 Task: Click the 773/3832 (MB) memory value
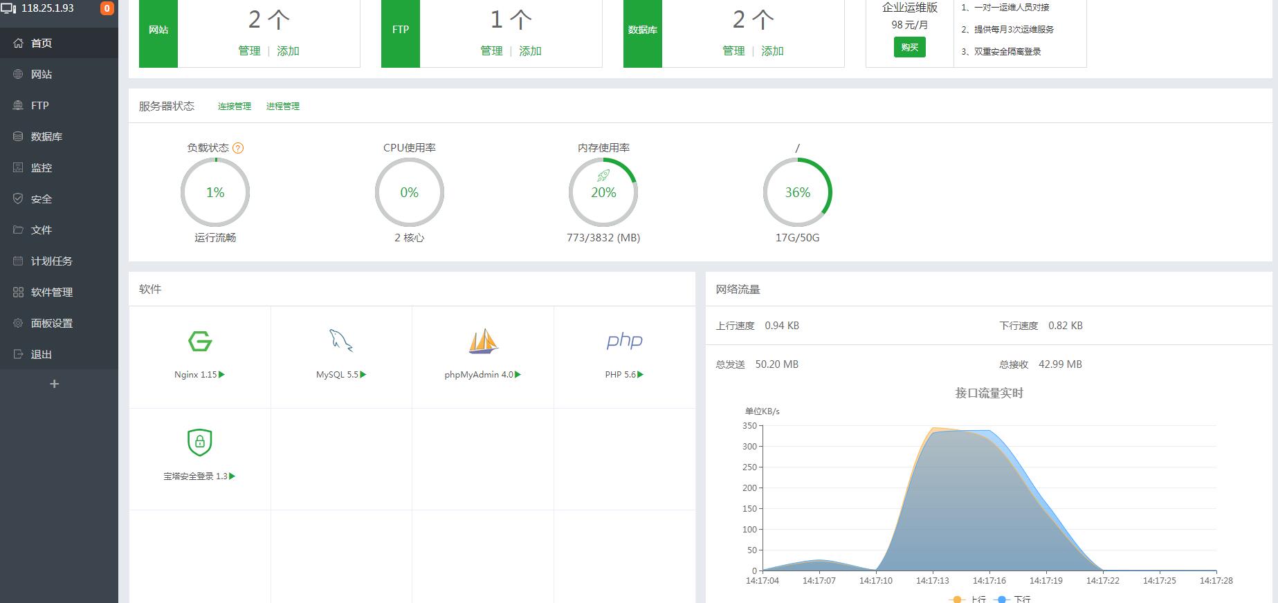point(603,238)
